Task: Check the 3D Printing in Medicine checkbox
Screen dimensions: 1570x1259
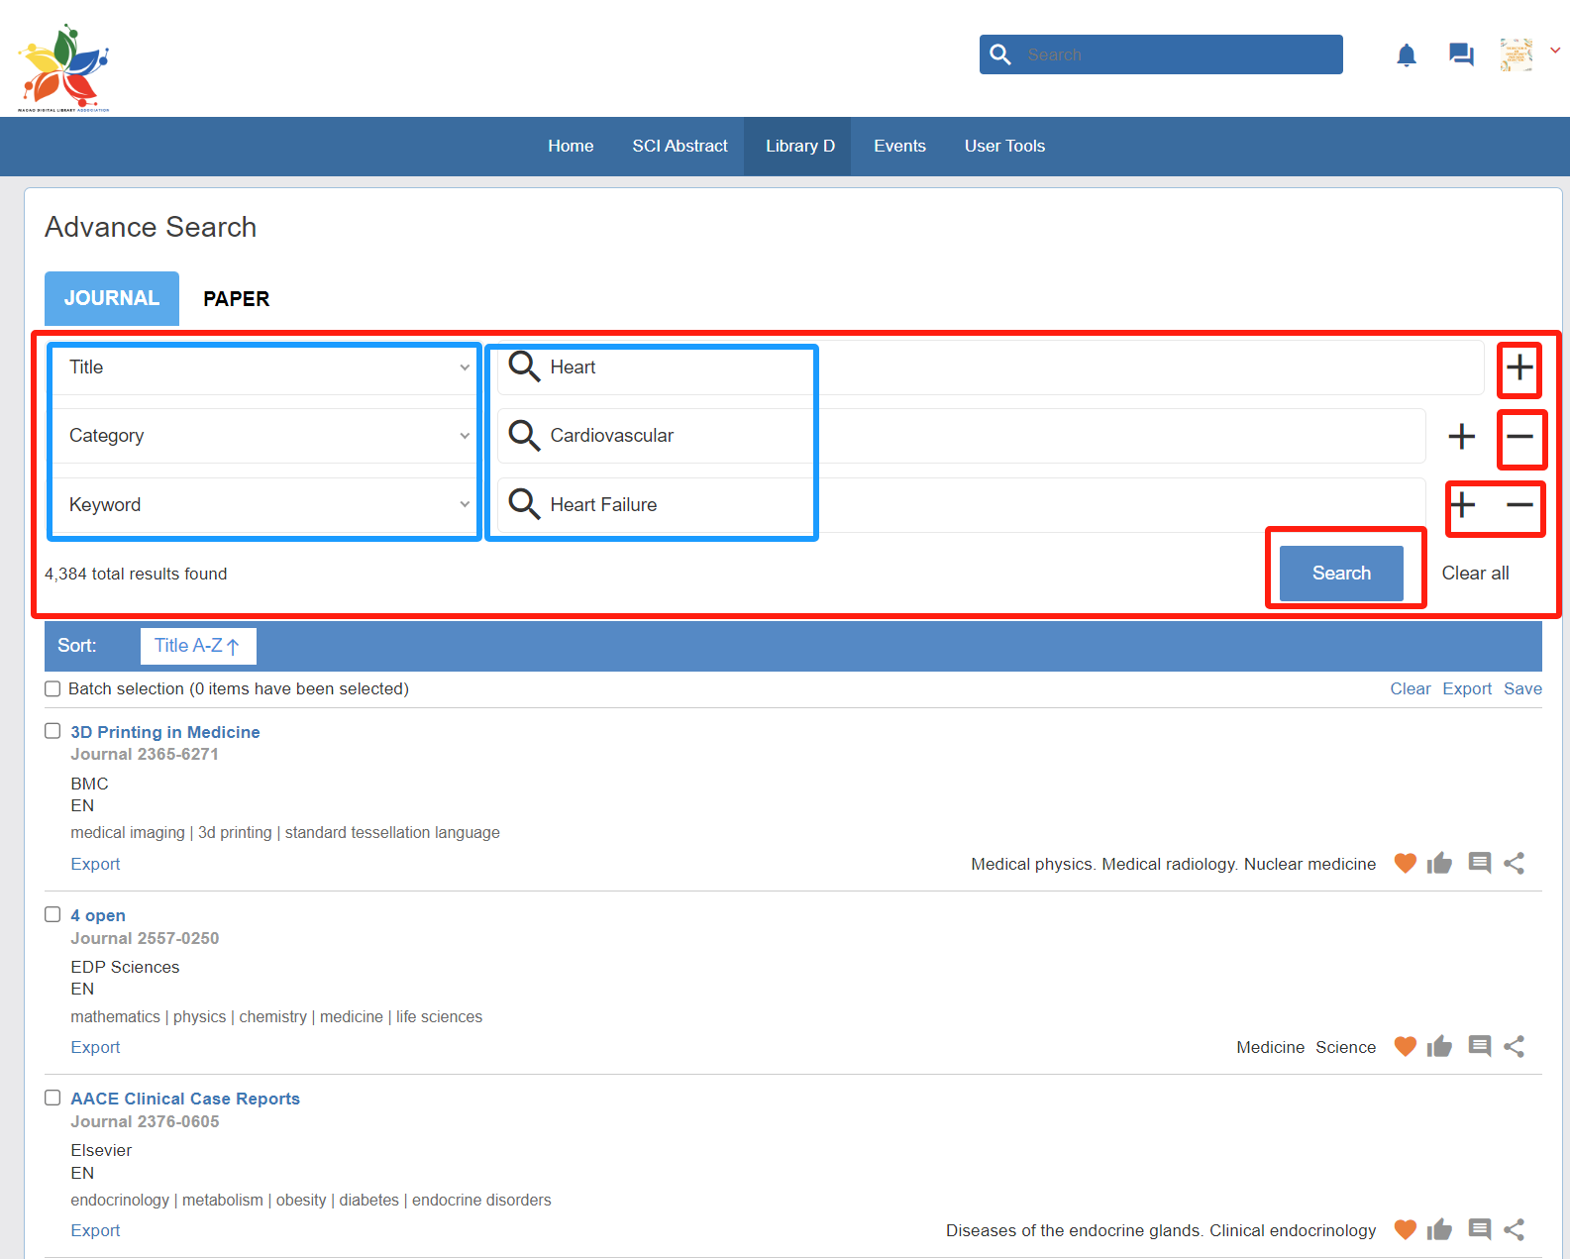Action: pos(52,731)
